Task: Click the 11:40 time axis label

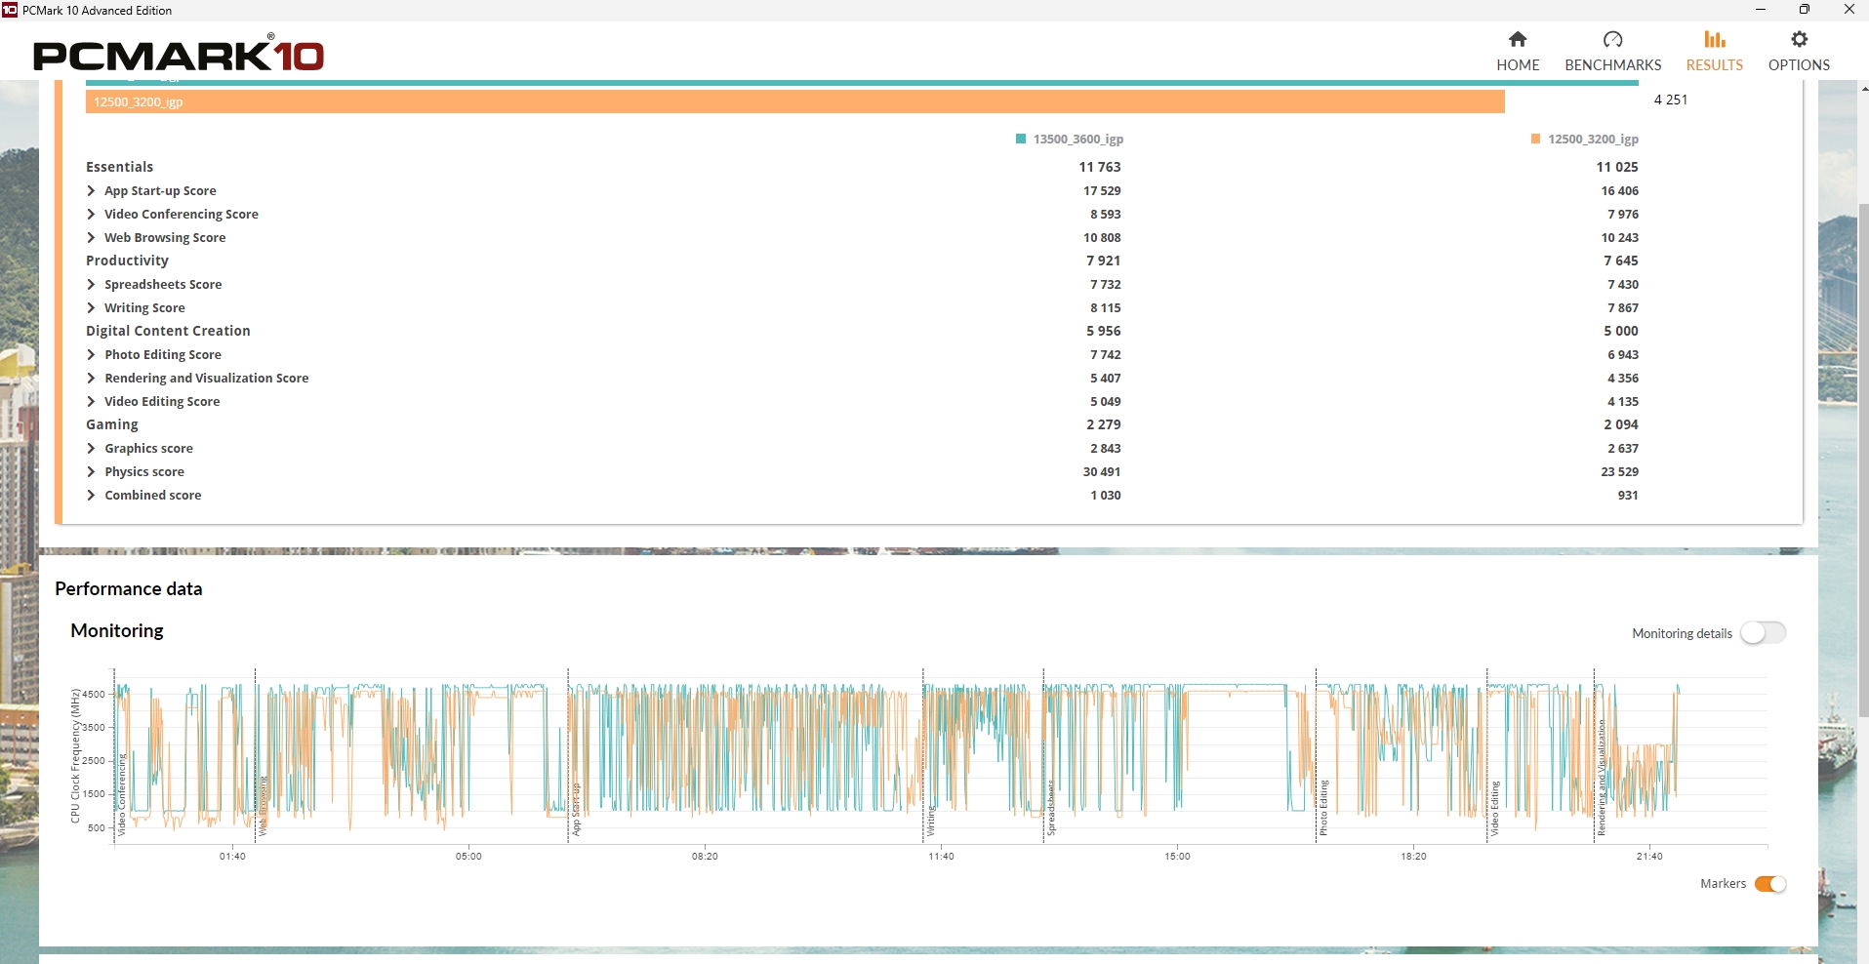Action: click(x=941, y=857)
